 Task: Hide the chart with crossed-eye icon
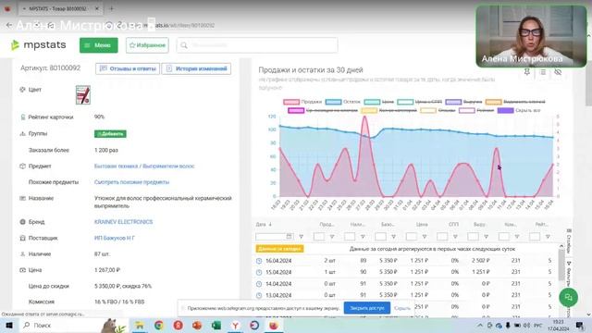click(x=558, y=72)
